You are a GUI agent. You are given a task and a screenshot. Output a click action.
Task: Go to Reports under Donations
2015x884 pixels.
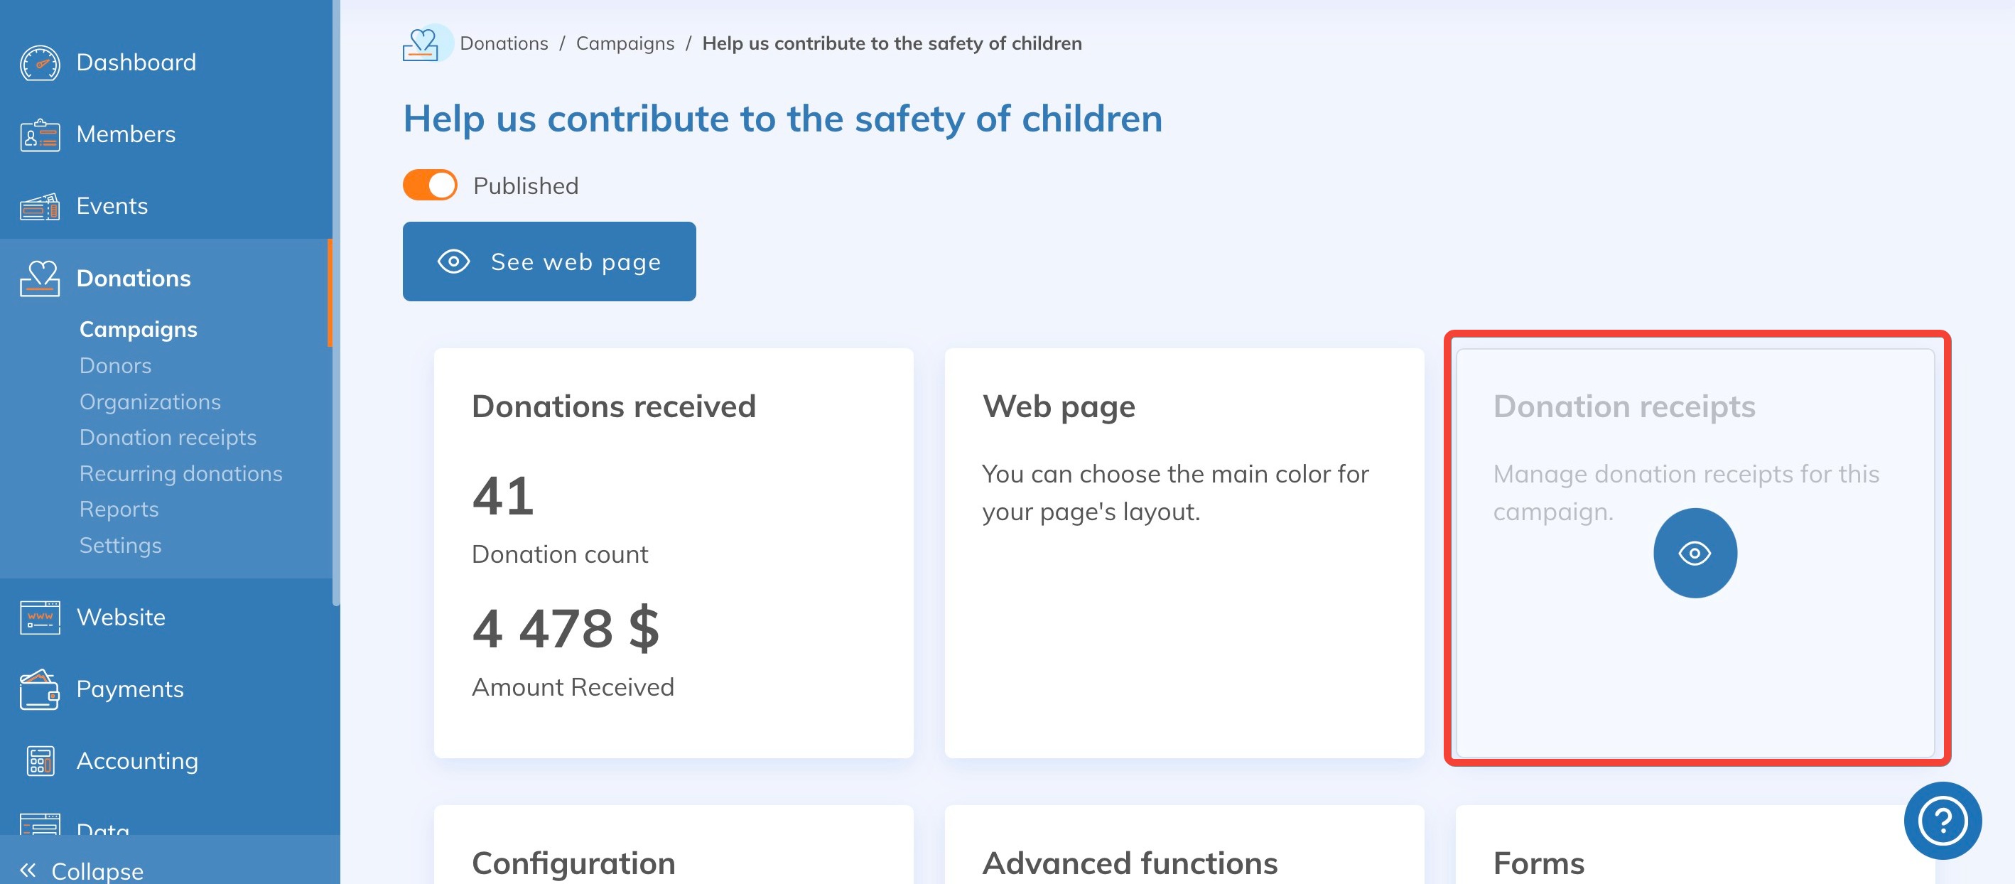coord(119,510)
